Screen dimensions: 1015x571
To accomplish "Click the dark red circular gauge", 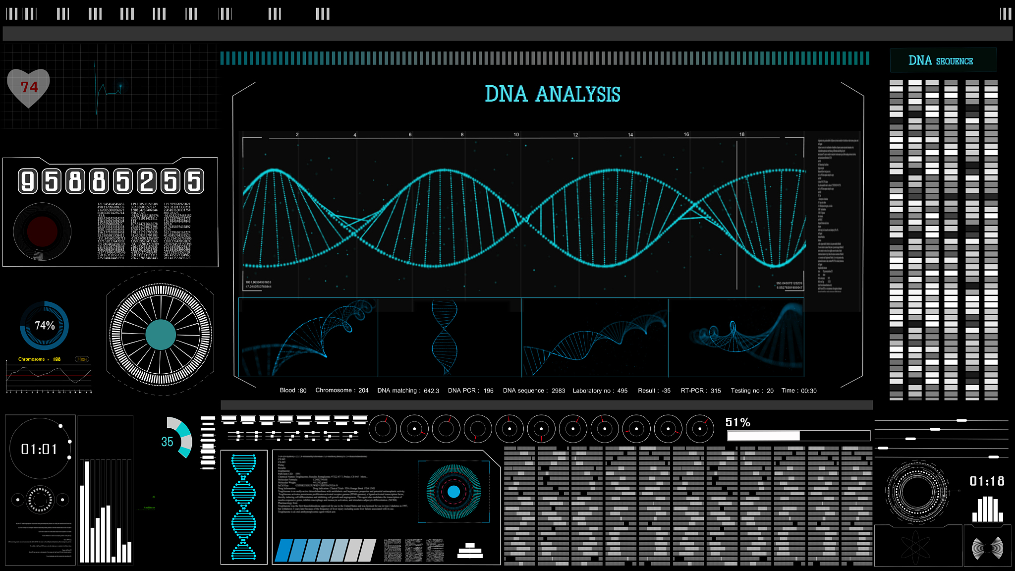I will coord(42,231).
